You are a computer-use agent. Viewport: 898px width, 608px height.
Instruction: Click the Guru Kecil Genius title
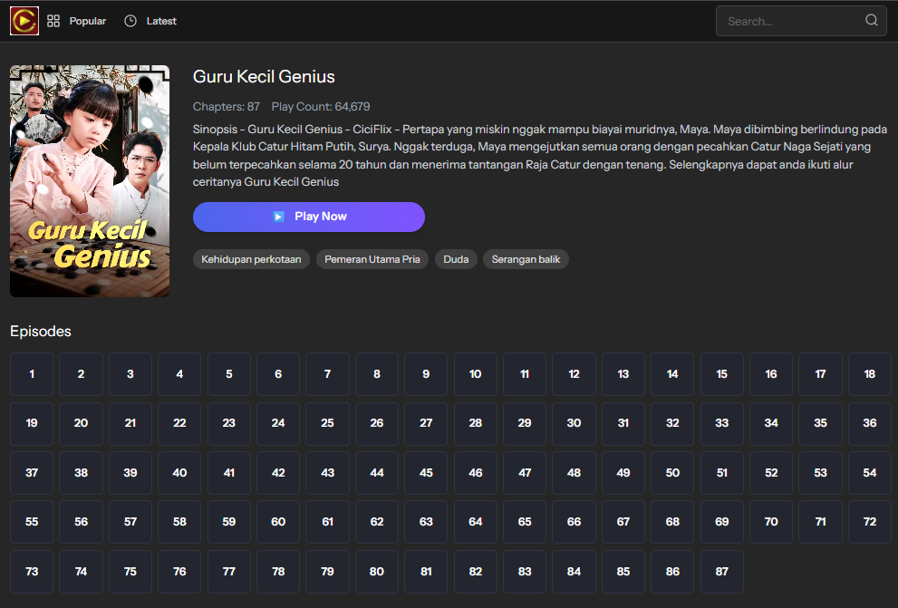pos(264,77)
